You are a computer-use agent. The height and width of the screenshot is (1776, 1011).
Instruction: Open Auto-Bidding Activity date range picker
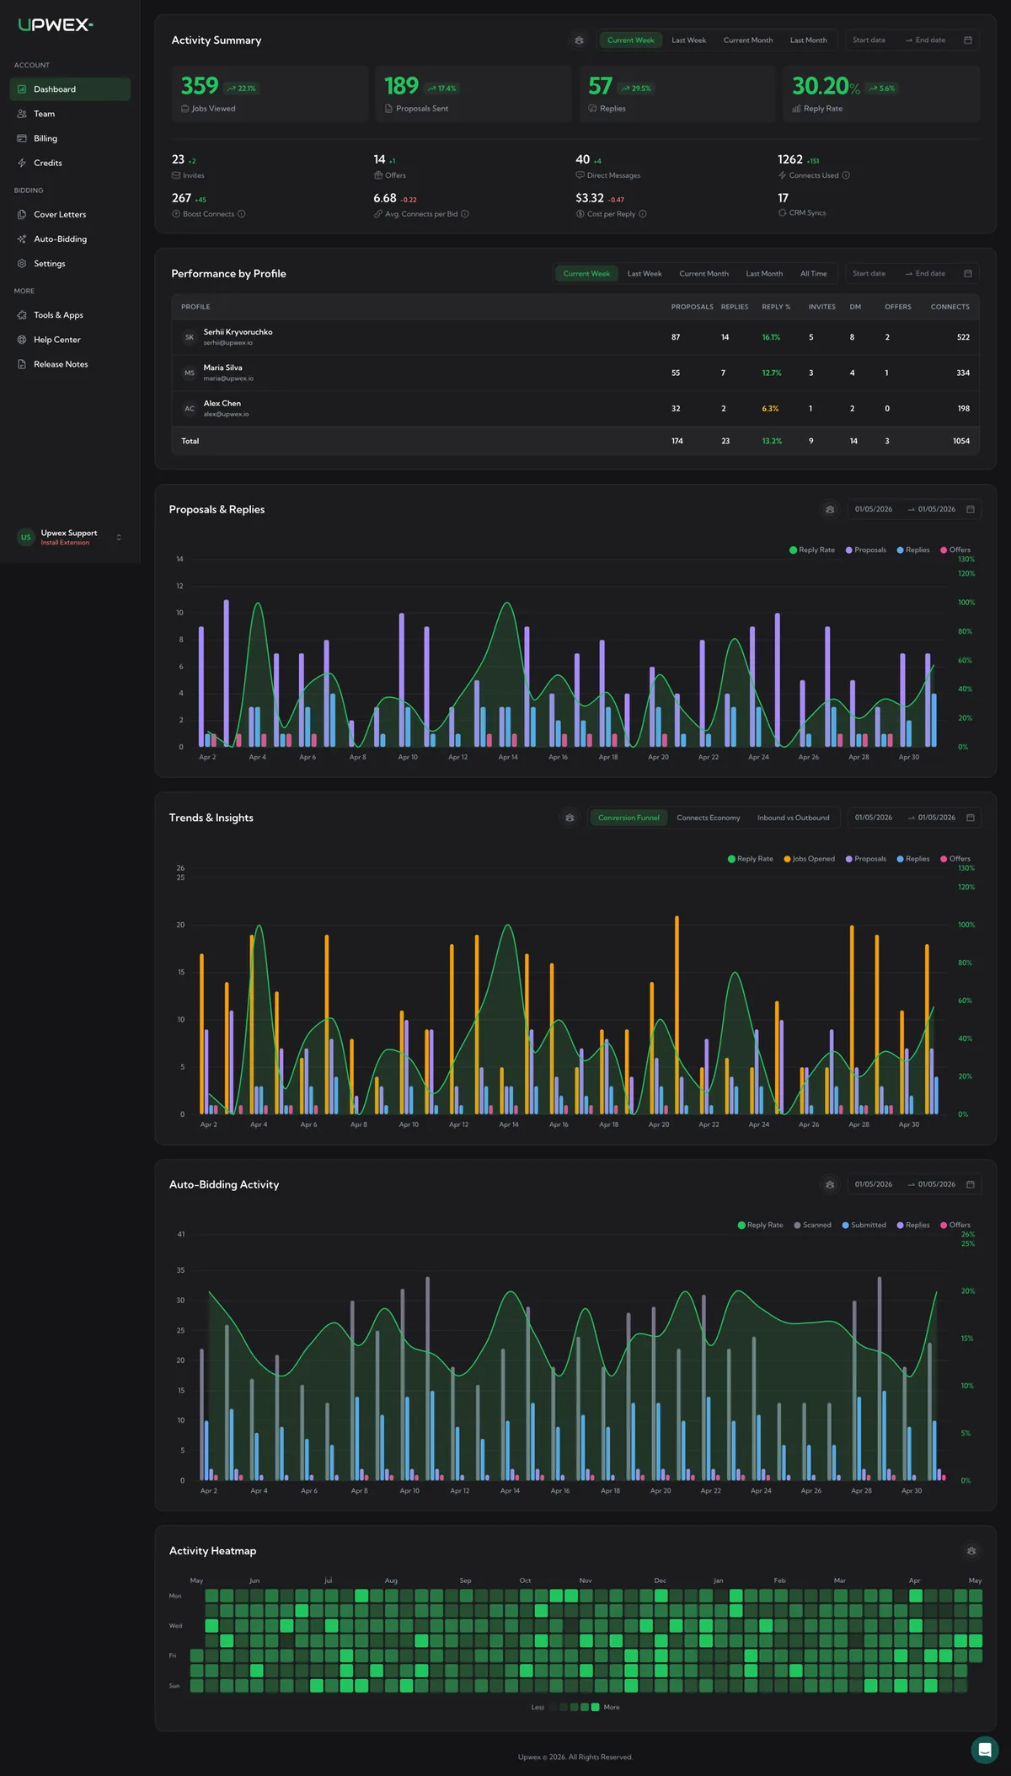(x=913, y=1184)
